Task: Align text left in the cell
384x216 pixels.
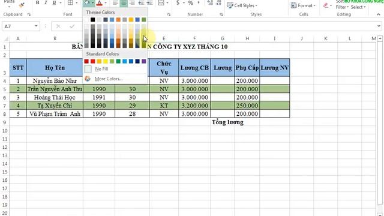Action: 115,2
